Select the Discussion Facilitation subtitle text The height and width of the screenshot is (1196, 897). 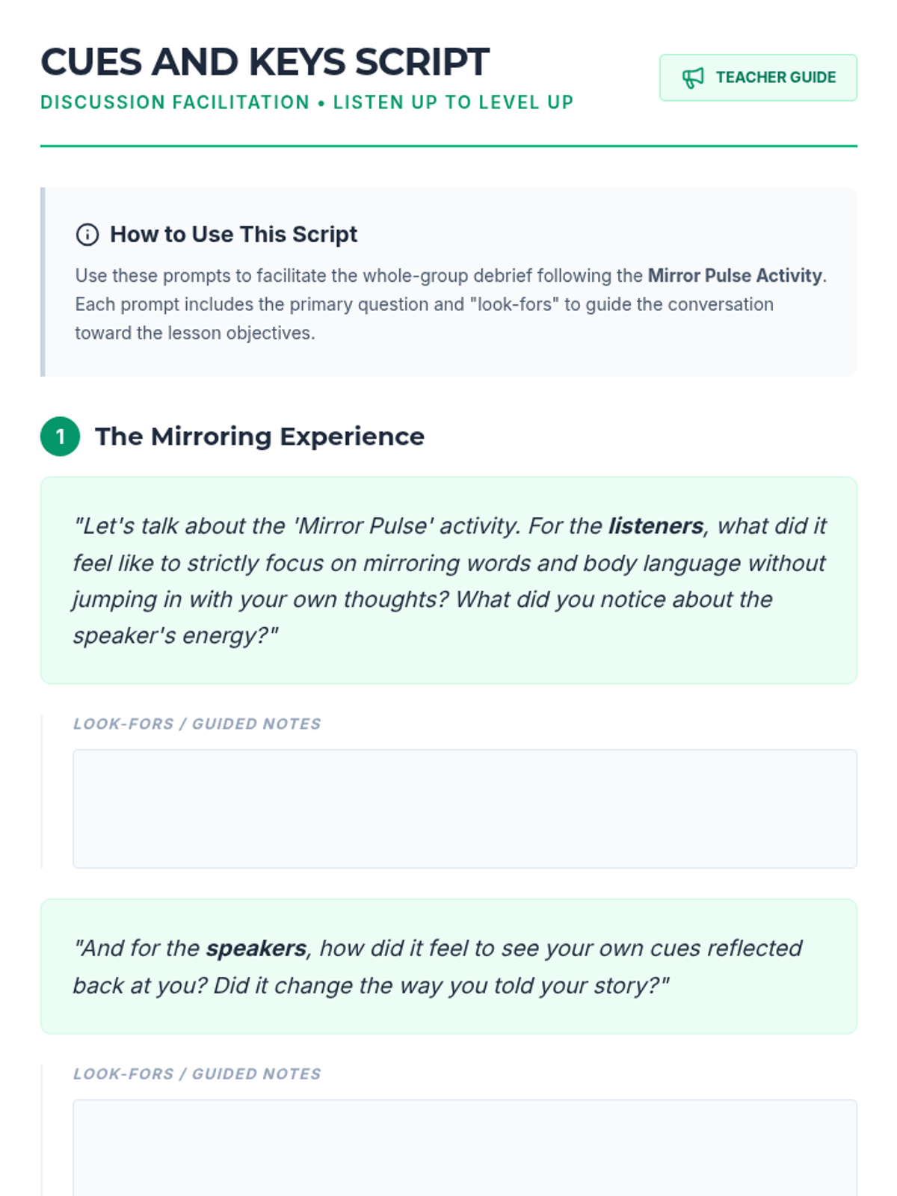click(x=175, y=102)
